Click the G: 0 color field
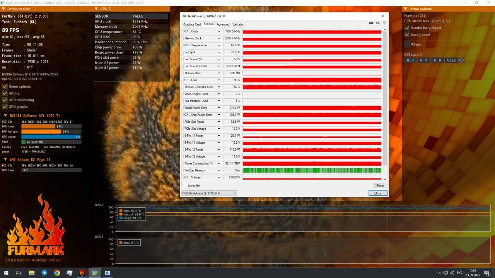Viewport: 495px width, 278px height. click(x=424, y=60)
